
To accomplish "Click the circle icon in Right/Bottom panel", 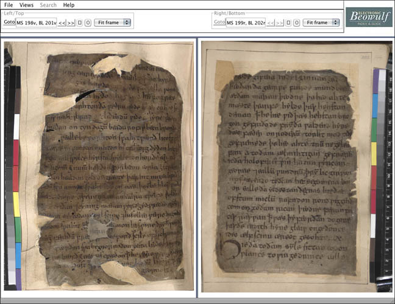I will pyautogui.click(x=296, y=22).
